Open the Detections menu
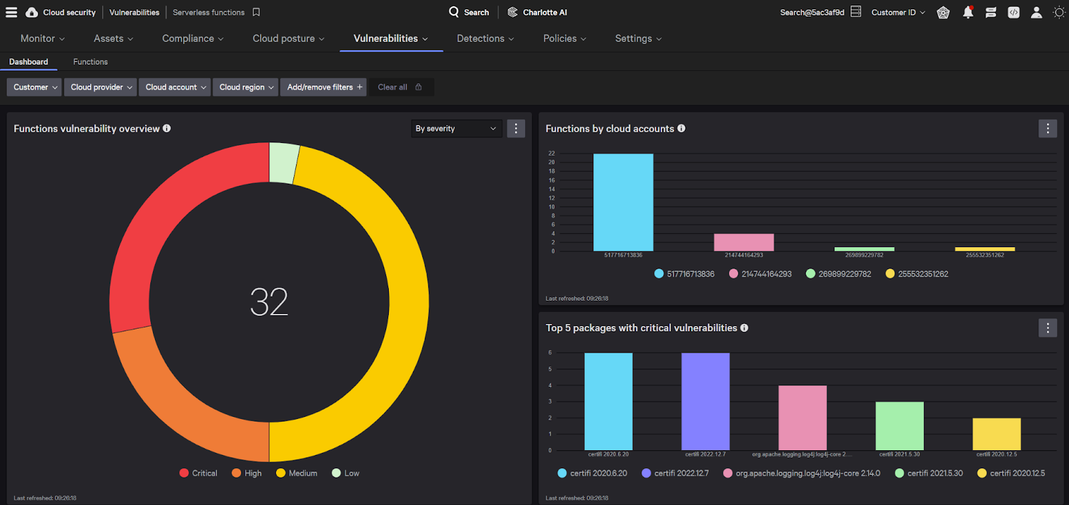 pyautogui.click(x=485, y=38)
